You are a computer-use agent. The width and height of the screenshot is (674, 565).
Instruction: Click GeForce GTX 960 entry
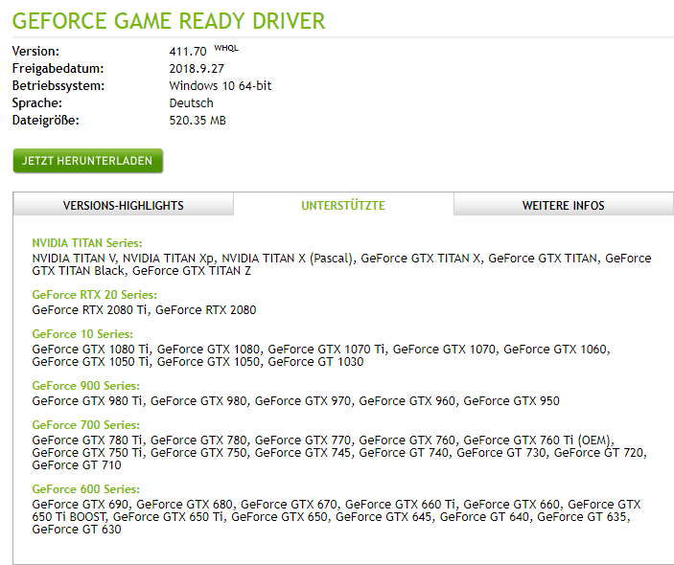[407, 401]
